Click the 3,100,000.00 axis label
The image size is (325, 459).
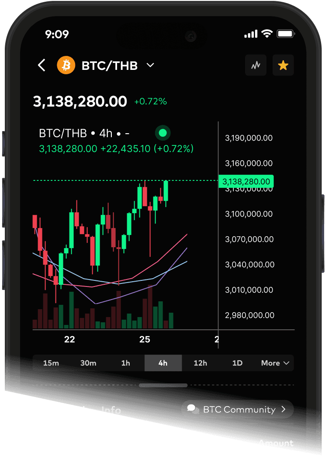pyautogui.click(x=249, y=214)
